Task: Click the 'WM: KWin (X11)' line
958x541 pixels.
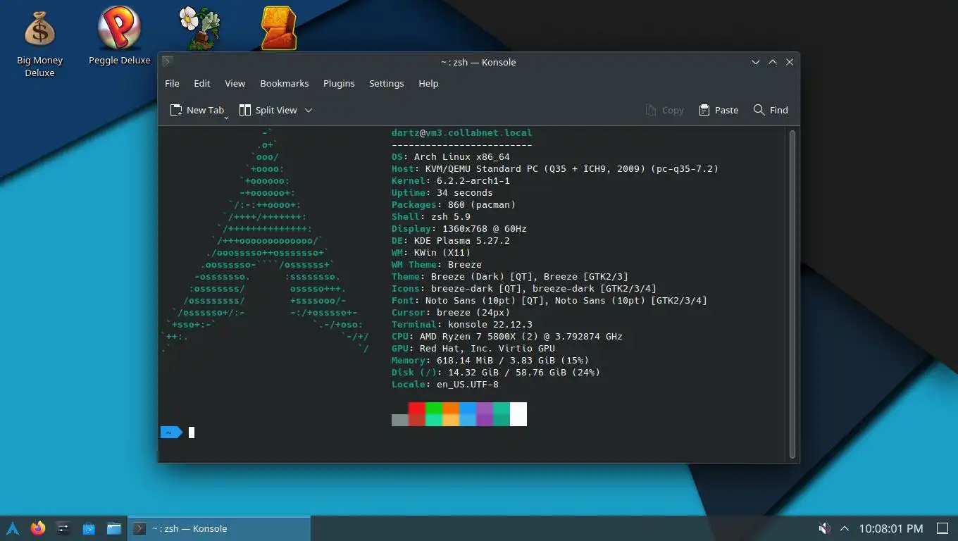Action: (x=431, y=252)
